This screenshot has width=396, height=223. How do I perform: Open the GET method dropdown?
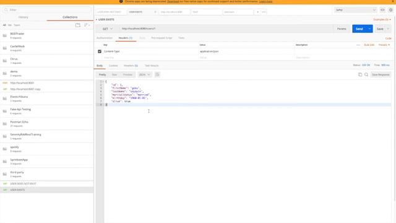pos(108,29)
